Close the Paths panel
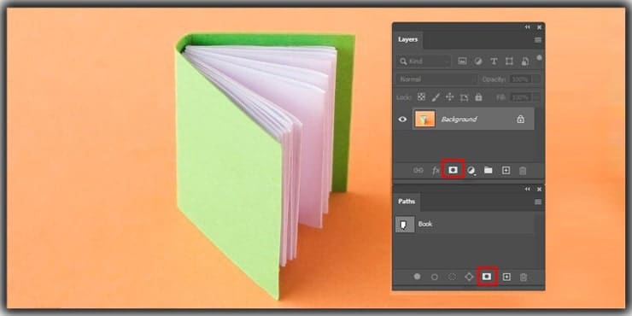The width and height of the screenshot is (632, 316). pos(539,189)
